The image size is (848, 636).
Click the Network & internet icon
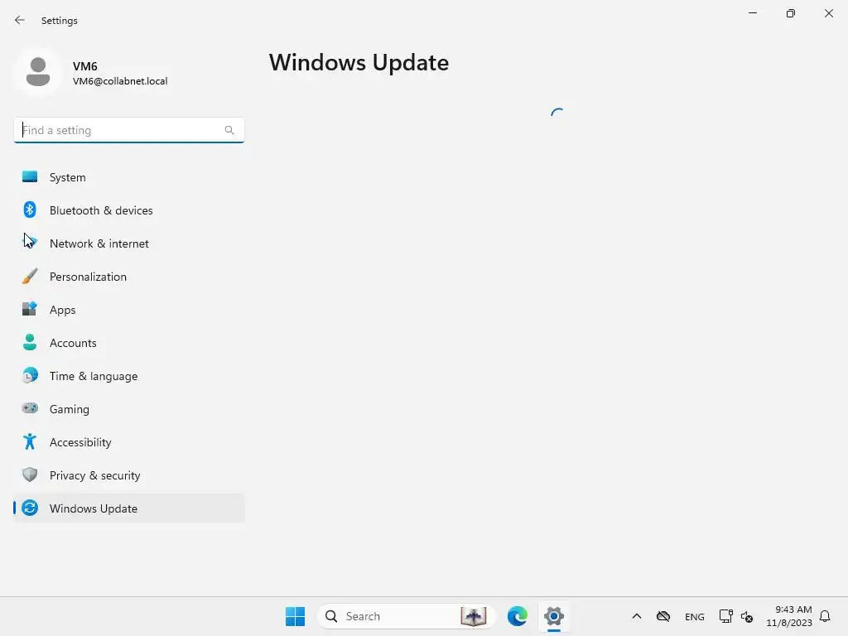point(30,243)
